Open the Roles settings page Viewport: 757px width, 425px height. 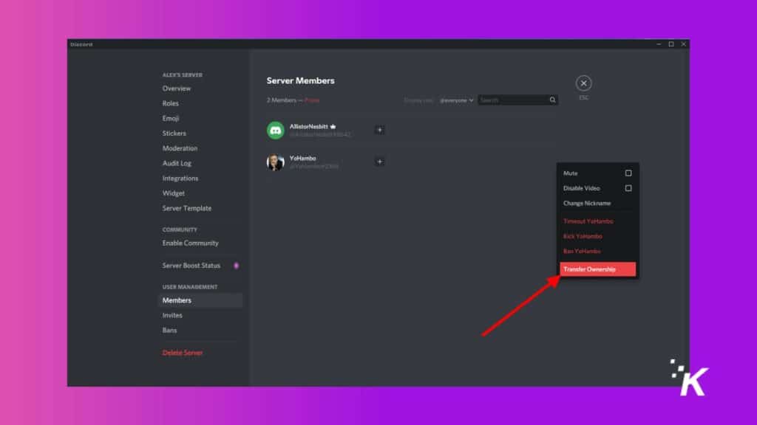coord(171,103)
